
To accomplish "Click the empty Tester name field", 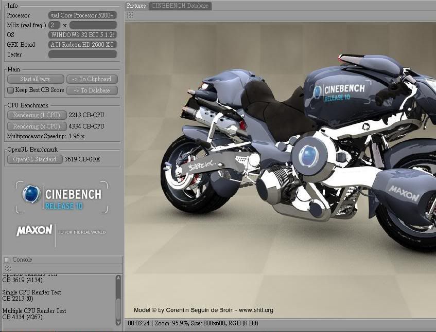I will click(82, 54).
